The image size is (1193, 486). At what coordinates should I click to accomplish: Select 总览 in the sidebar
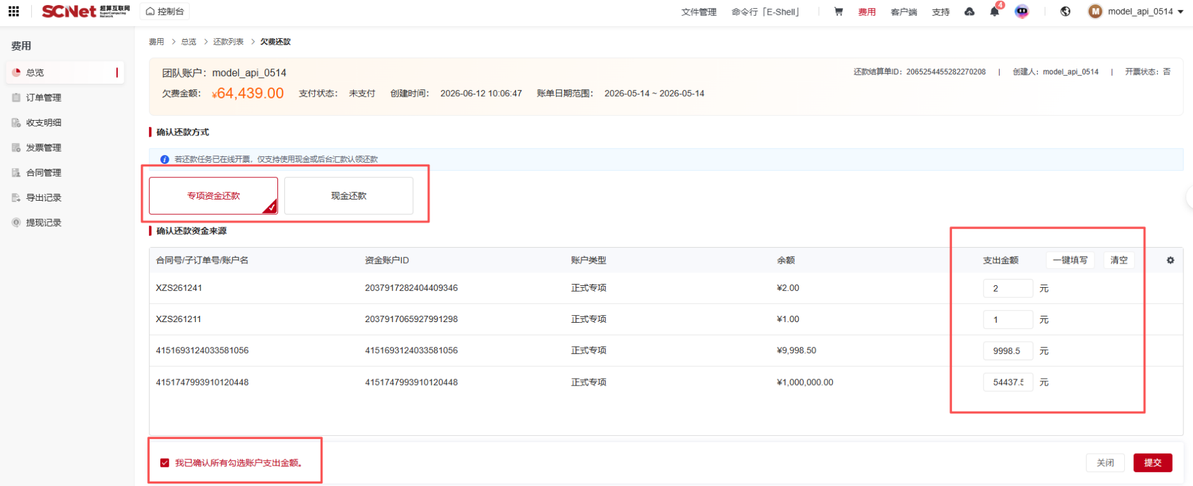65,72
